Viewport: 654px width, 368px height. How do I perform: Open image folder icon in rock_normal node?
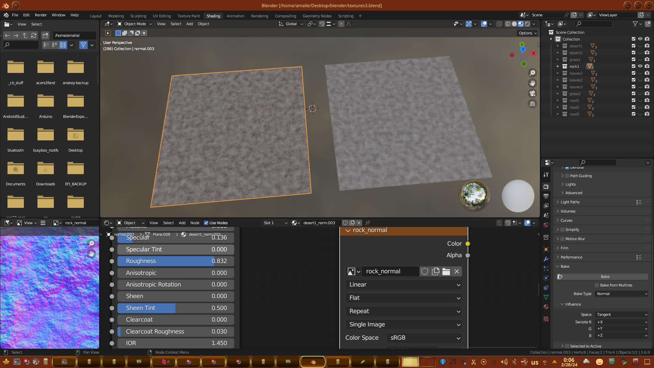tap(446, 271)
